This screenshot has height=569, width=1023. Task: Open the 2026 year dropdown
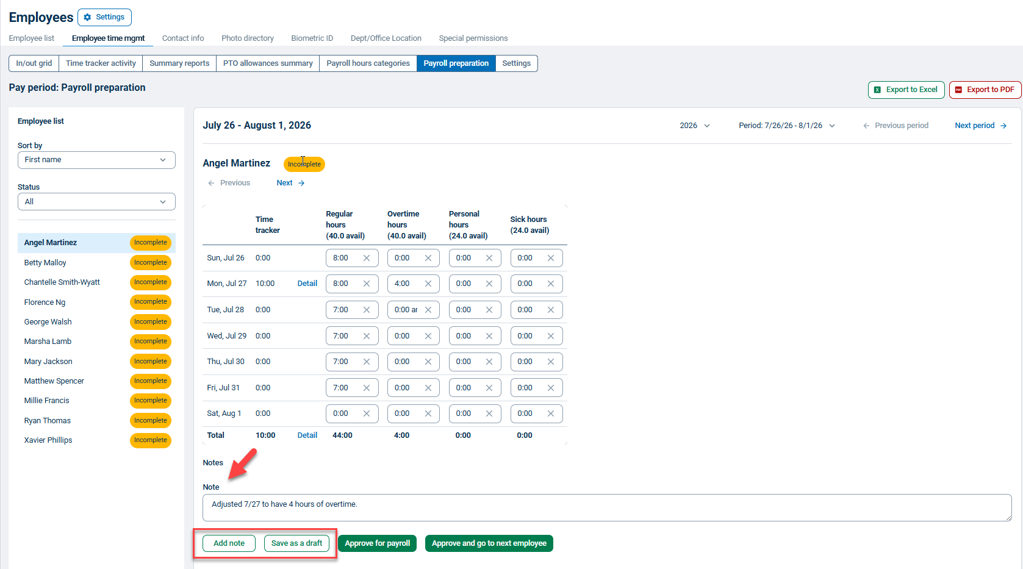point(695,126)
